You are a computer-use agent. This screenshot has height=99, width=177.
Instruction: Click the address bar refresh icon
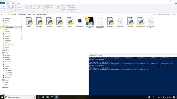tap(155, 14)
